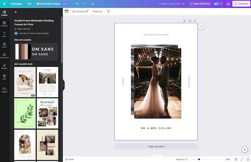This screenshot has width=251, height=162.
Task: Open the App sidebar tab
Action: point(5,77)
